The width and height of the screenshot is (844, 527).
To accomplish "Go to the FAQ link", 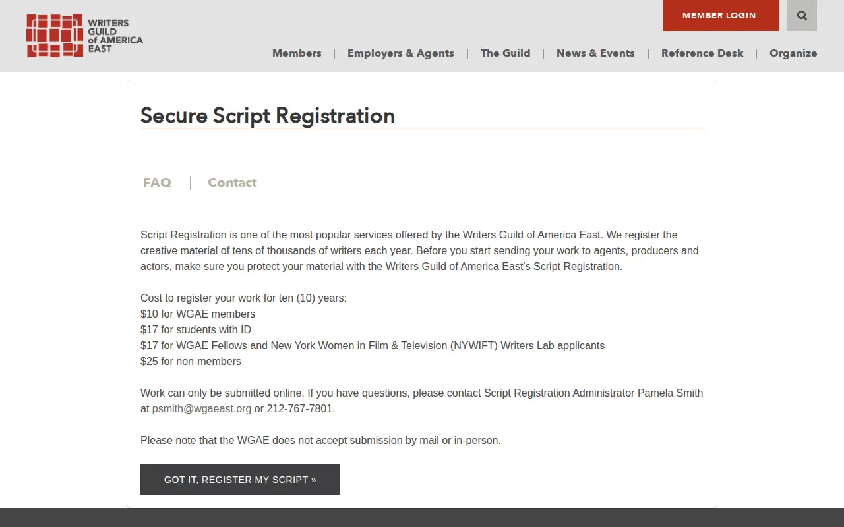I will pos(157,182).
